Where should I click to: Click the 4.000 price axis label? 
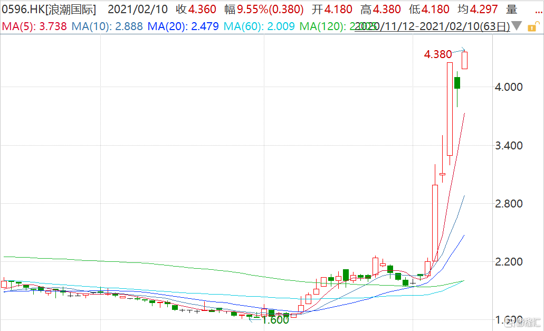tap(509, 87)
